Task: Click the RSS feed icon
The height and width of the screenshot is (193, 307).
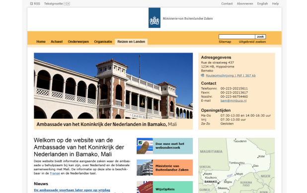Action: pos(31,3)
